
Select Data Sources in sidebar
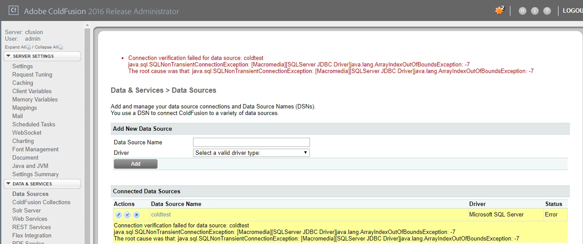pos(30,194)
